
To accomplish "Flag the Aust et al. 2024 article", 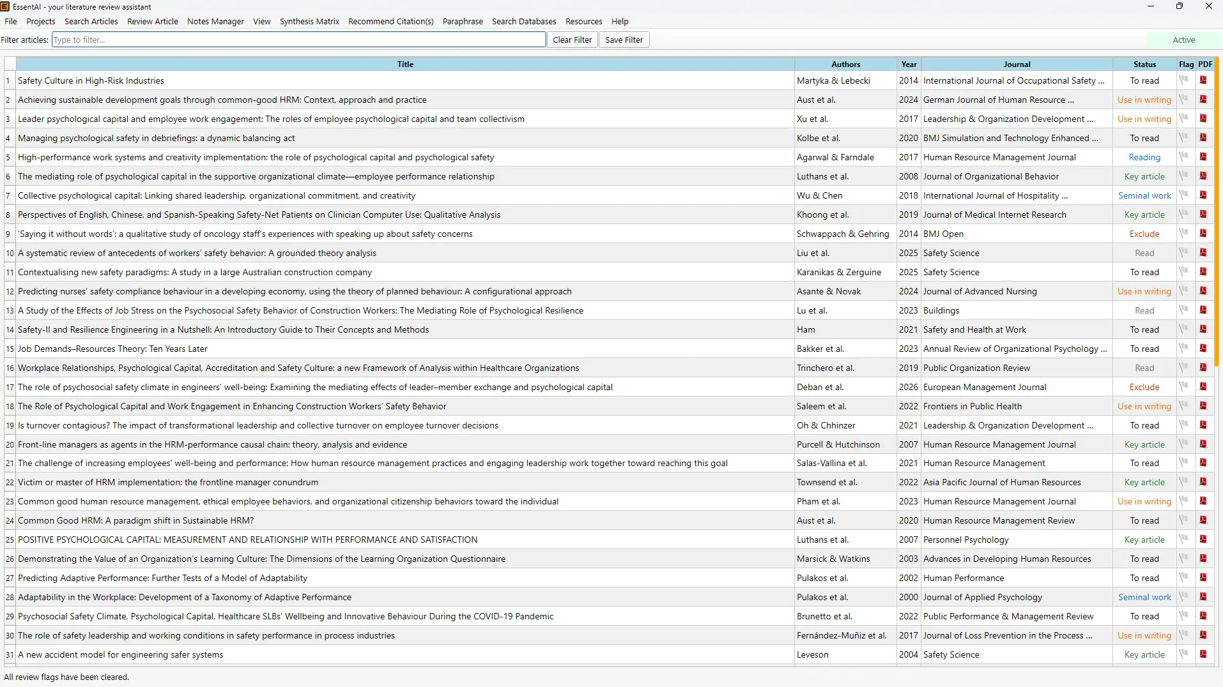I will (x=1184, y=100).
